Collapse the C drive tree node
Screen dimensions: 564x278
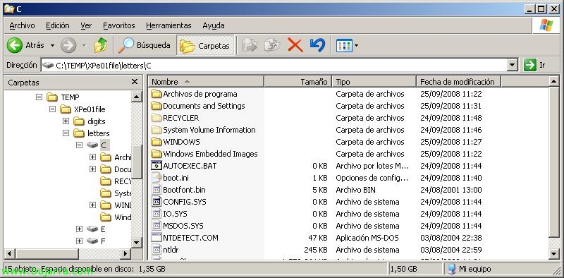[x=79, y=145]
